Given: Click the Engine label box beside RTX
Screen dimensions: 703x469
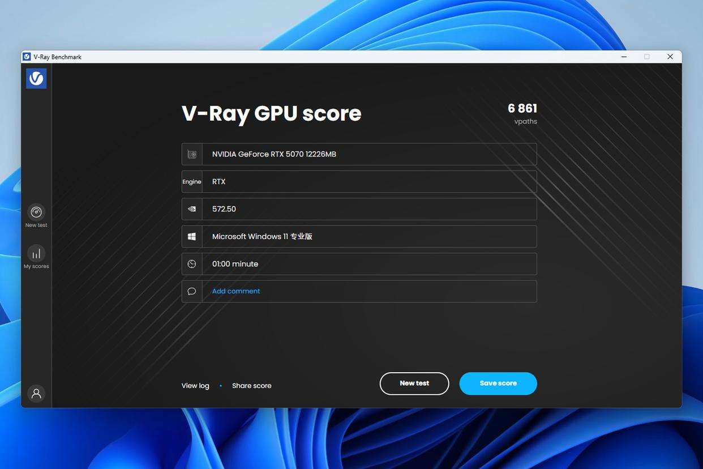Looking at the screenshot, I should point(192,182).
